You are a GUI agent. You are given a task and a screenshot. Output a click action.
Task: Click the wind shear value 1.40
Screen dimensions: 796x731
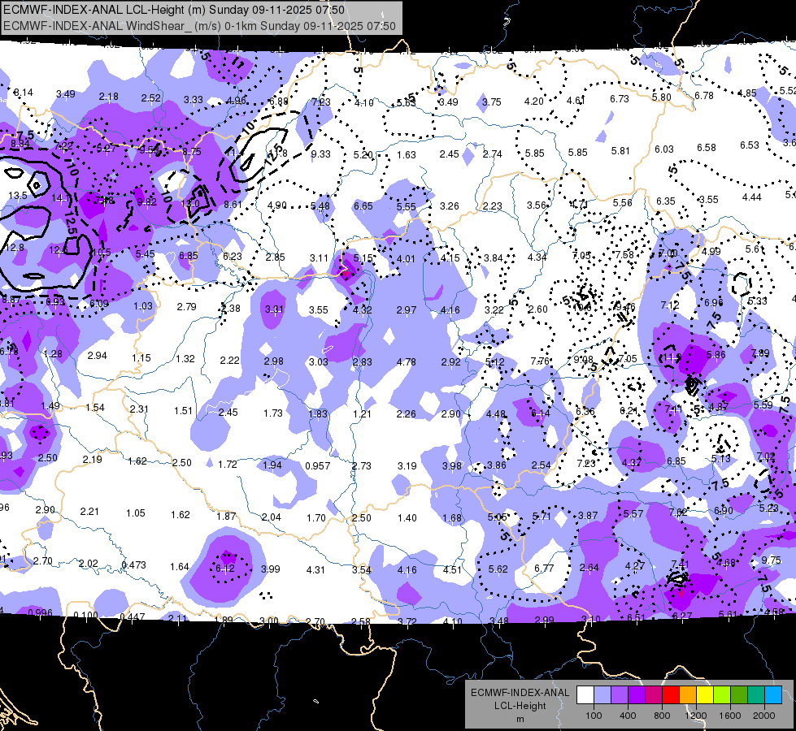[407, 518]
